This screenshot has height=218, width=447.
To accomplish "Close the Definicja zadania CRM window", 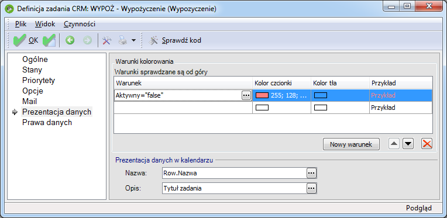I will [428, 6].
